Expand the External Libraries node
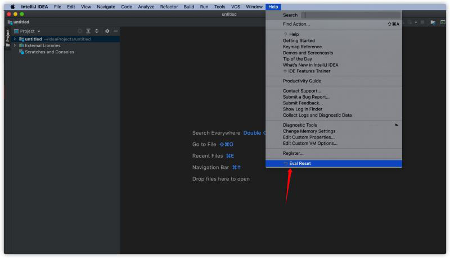The height and width of the screenshot is (258, 450). click(x=15, y=45)
